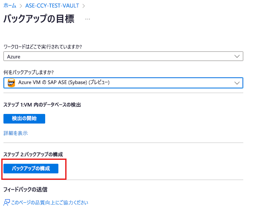Go to ASE-CCY-TEST-VAULT breadcrumb

coord(52,6)
